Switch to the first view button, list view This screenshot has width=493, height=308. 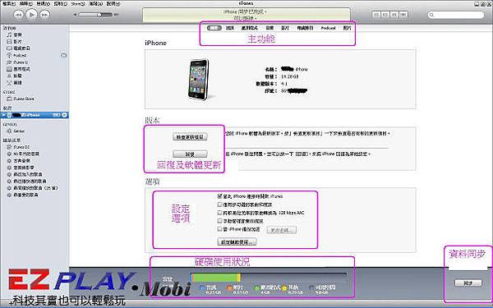pyautogui.click(x=376, y=15)
